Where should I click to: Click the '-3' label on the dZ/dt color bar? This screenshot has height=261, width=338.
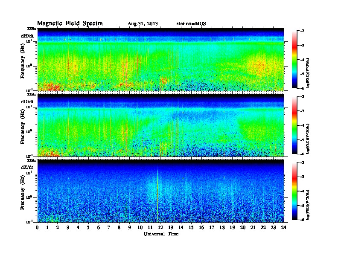pos(302,177)
